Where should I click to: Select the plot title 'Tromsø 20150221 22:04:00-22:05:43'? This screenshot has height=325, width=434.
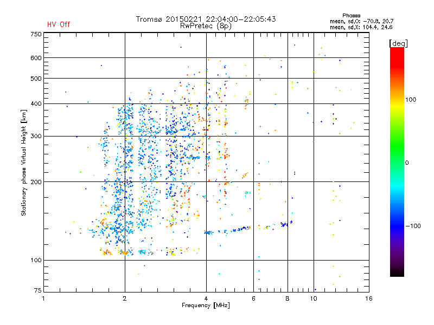[206, 19]
